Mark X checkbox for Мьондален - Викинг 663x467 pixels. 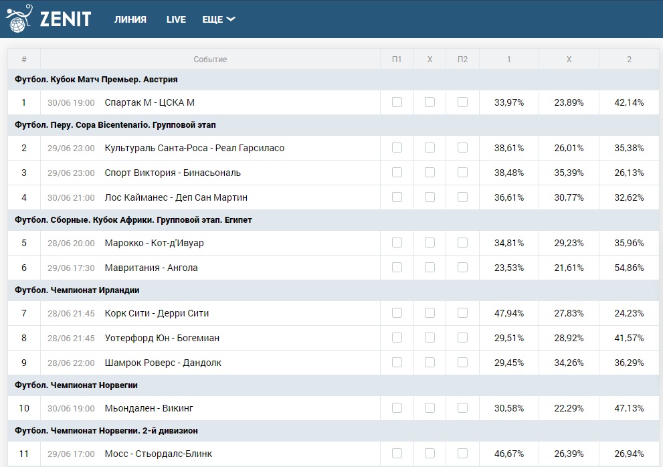(x=430, y=408)
